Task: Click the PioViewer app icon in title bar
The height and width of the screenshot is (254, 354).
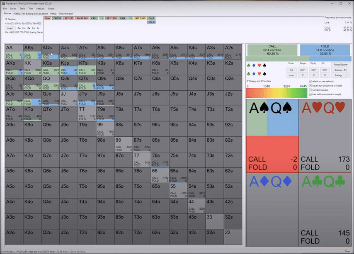Action: [3, 4]
